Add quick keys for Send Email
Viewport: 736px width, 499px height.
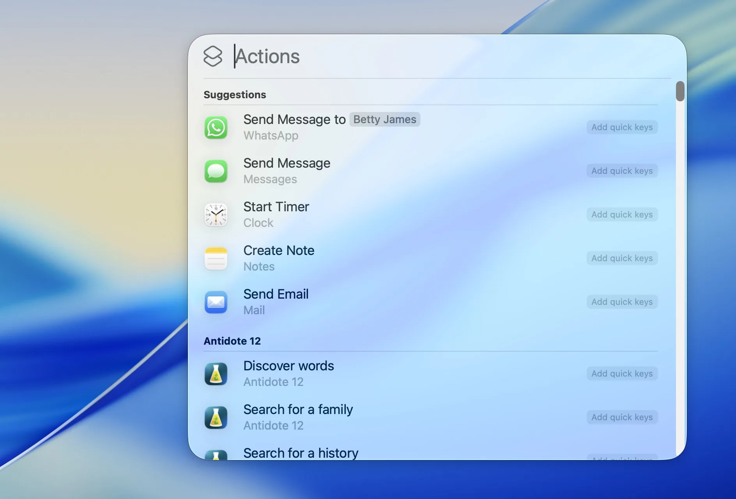coord(622,302)
